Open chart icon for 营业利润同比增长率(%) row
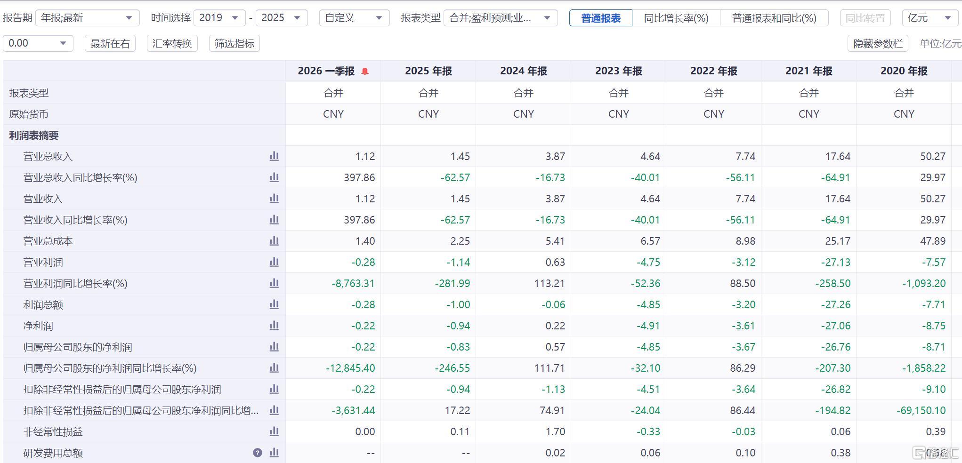This screenshot has height=463, width=962. tap(274, 283)
